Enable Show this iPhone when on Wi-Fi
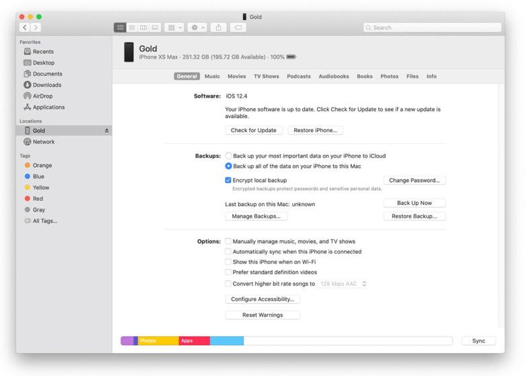 229,262
